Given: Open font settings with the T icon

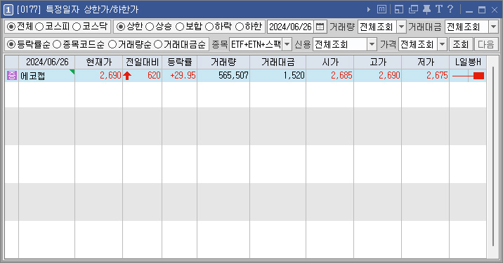Looking at the screenshot, I should tap(439, 9).
